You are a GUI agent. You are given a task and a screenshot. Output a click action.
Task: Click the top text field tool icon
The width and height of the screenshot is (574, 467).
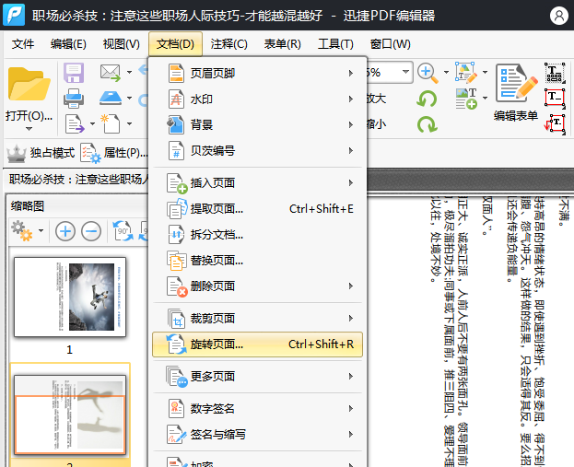555,73
